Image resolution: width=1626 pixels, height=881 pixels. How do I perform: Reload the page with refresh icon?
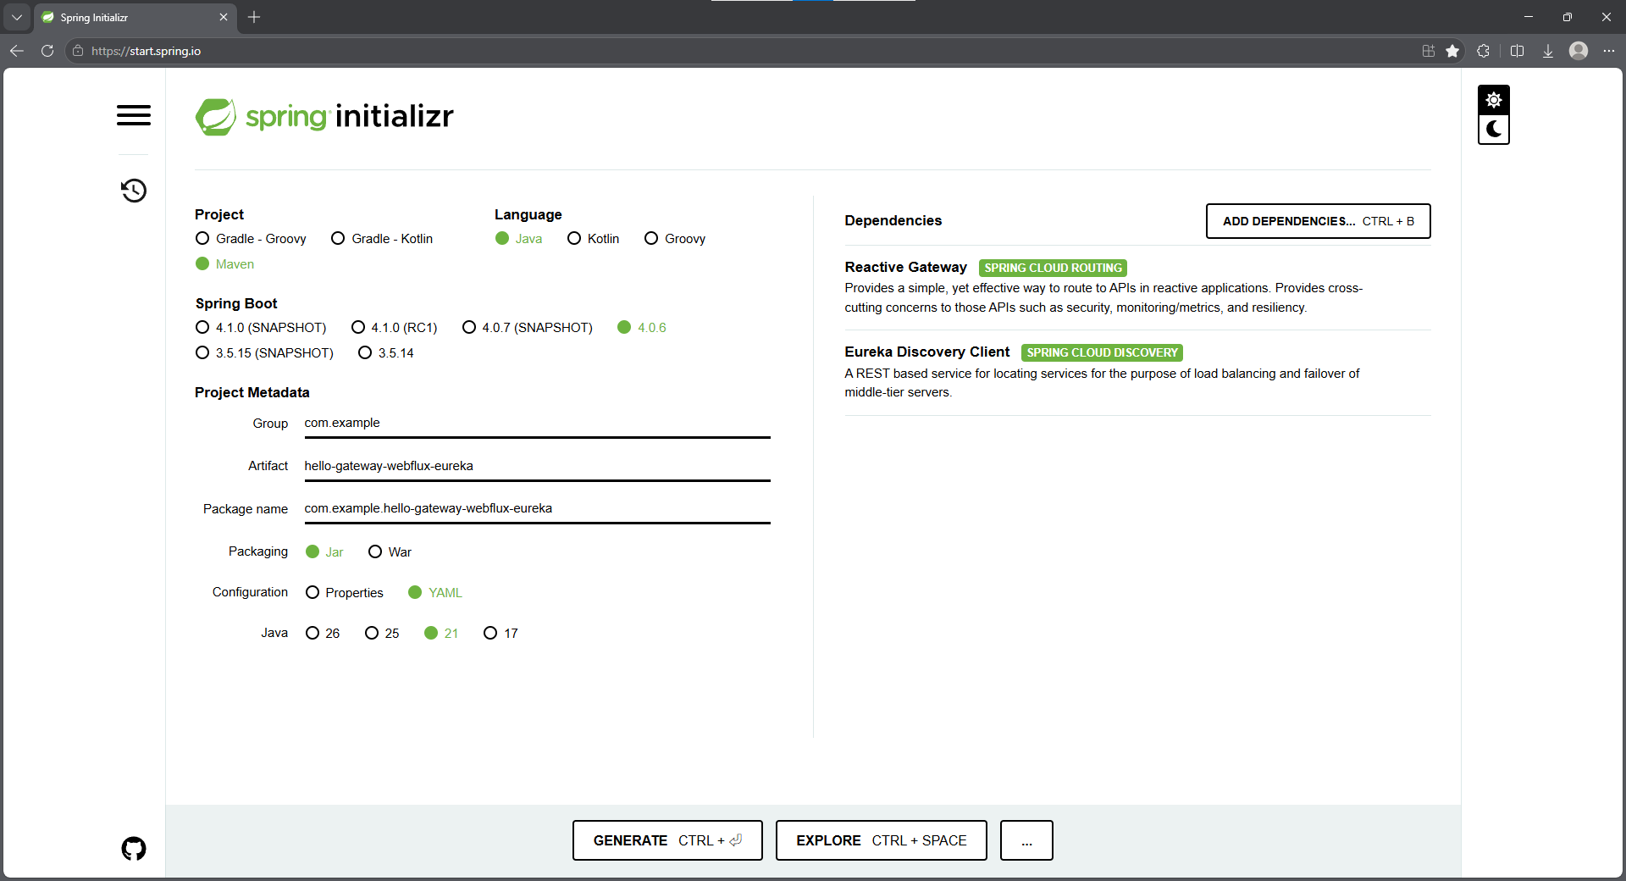[47, 51]
